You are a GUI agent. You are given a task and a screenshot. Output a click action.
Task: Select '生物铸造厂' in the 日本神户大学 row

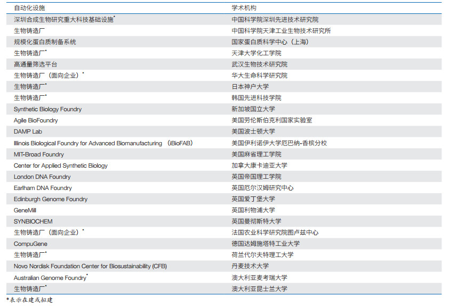tap(30, 87)
